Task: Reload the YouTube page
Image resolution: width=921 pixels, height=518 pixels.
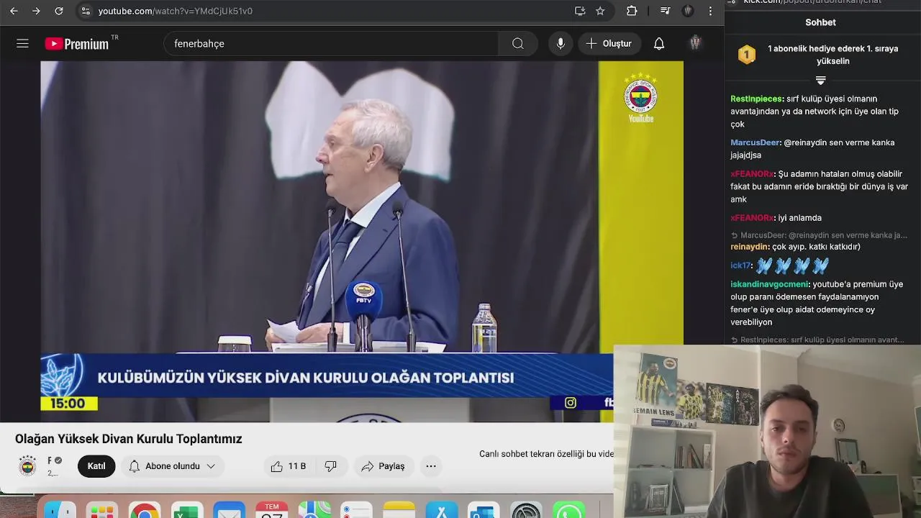Action: point(59,11)
